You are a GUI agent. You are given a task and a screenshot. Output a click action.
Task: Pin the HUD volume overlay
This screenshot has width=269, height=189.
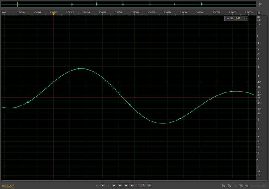coord(246,18)
